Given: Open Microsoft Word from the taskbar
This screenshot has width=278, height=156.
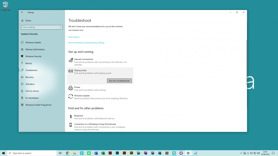Looking at the screenshot, I should click(x=96, y=153).
